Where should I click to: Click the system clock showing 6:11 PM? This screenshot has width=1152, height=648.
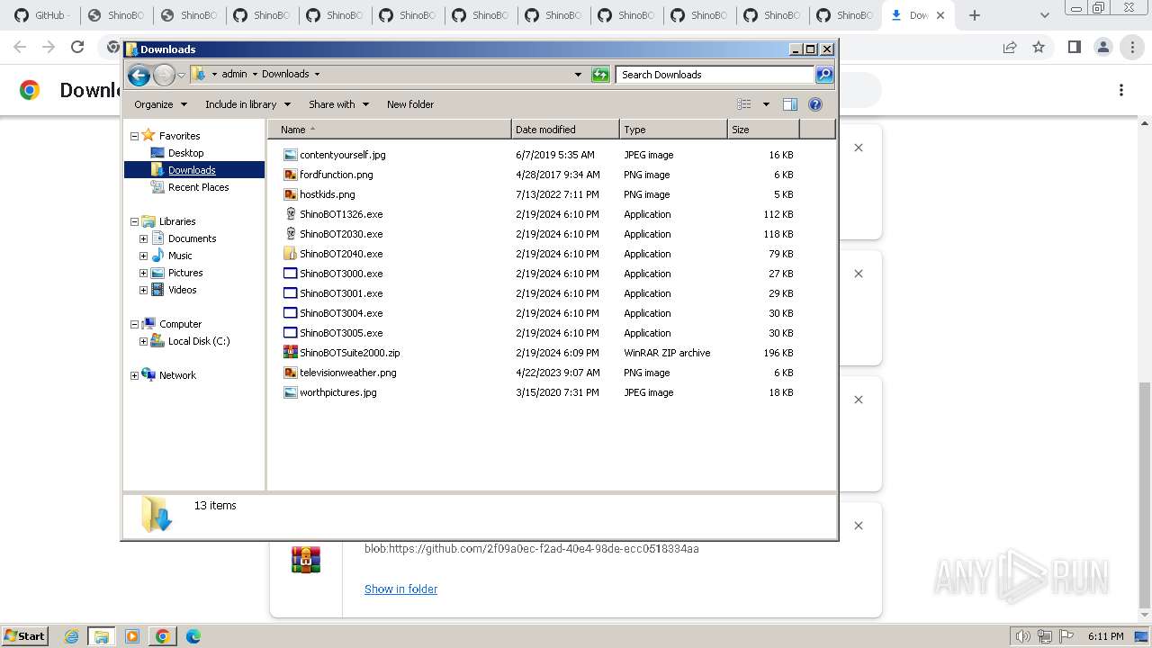(x=1106, y=636)
